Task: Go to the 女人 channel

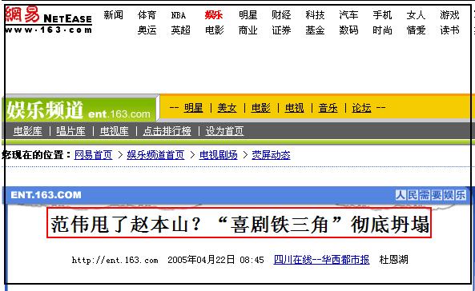Action: pos(416,15)
